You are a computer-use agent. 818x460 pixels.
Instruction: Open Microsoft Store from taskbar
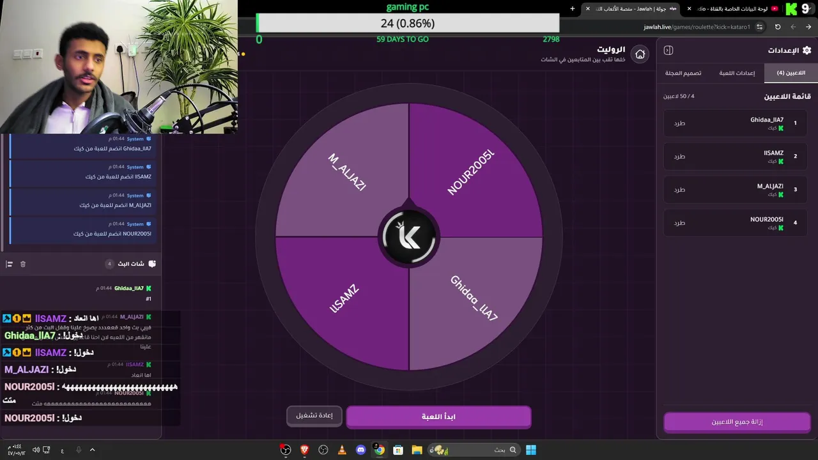point(398,450)
